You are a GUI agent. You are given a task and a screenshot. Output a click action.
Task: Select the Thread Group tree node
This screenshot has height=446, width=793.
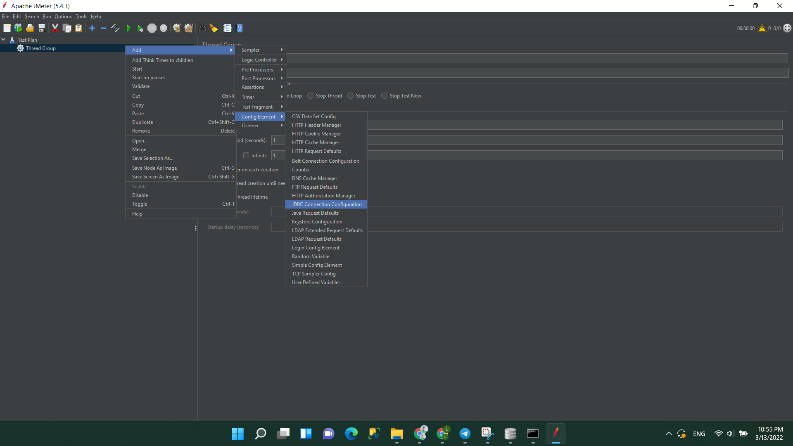coord(40,48)
